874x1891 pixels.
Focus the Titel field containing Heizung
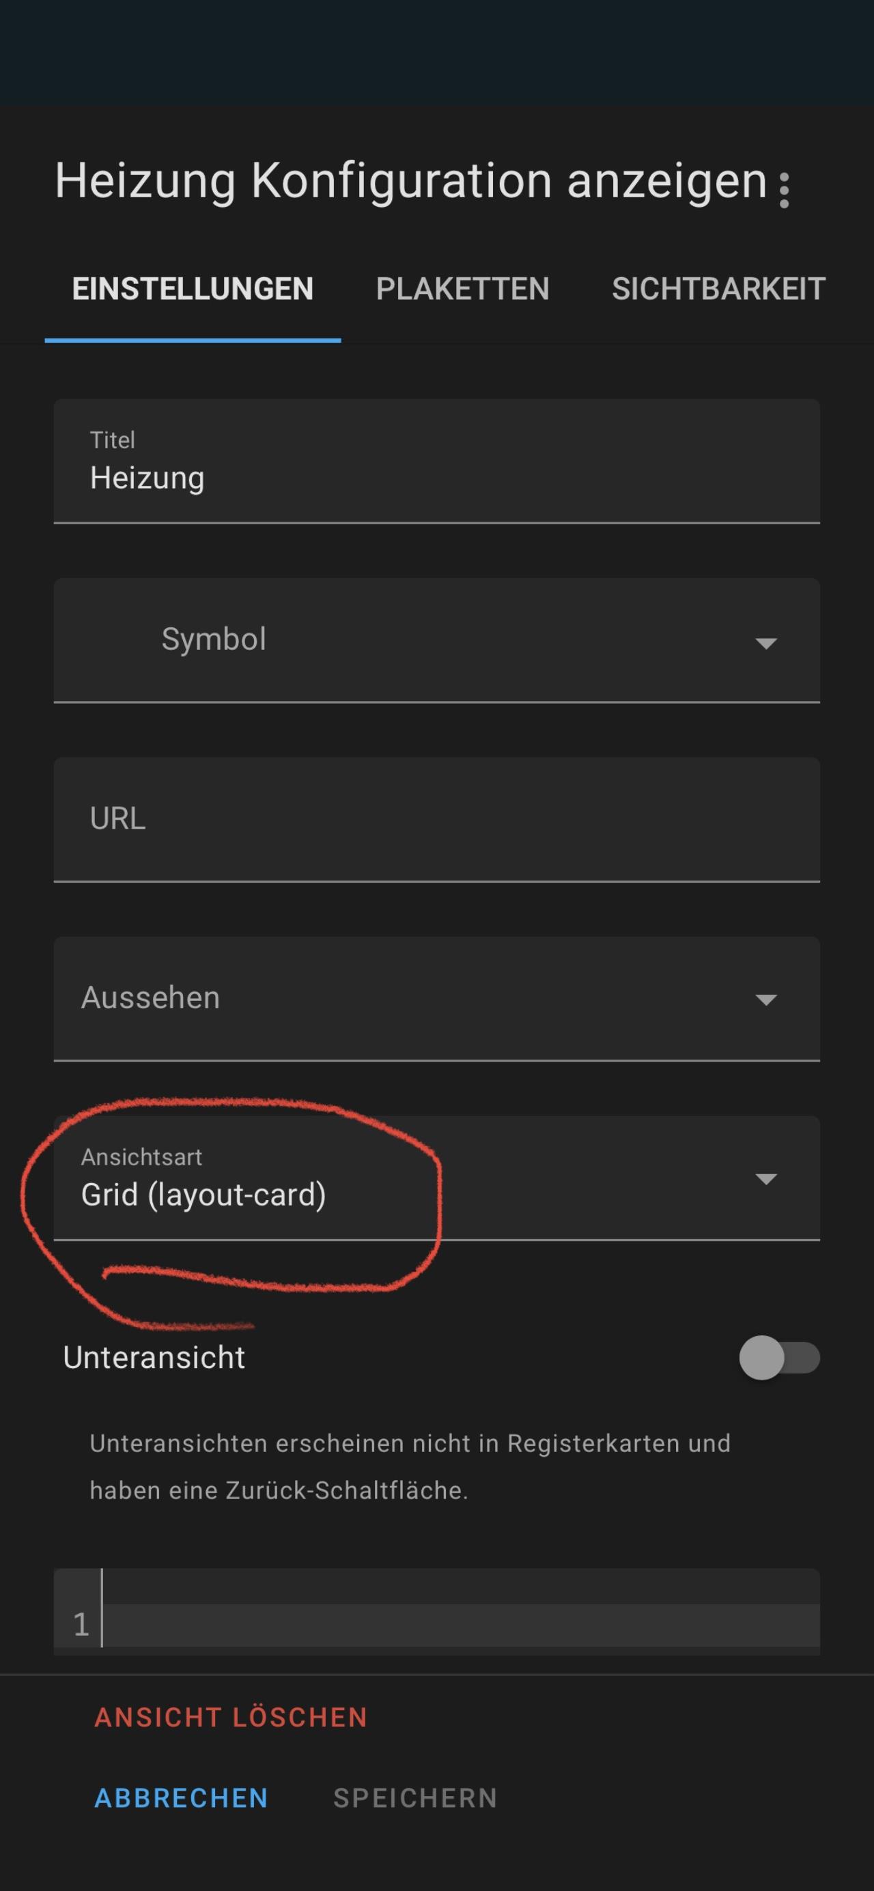pos(436,461)
